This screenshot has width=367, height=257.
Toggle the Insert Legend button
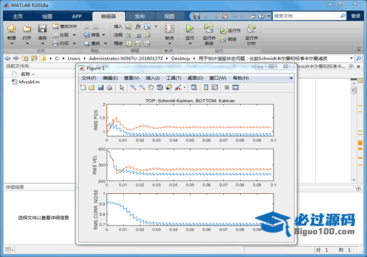coord(215,87)
